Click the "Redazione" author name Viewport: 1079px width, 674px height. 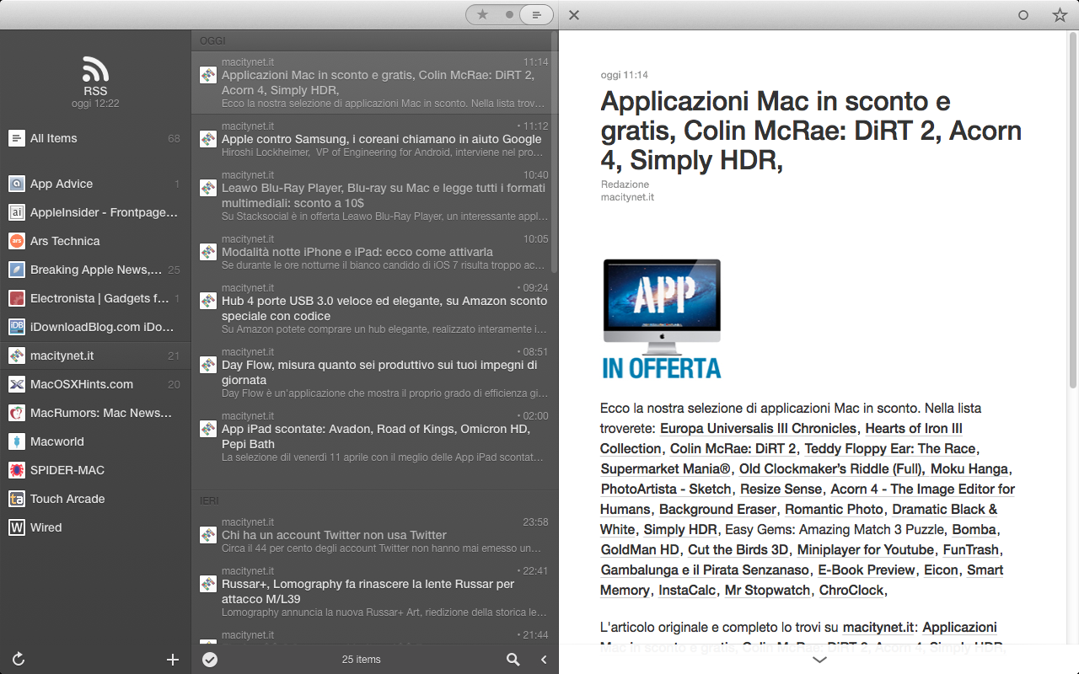click(x=625, y=185)
